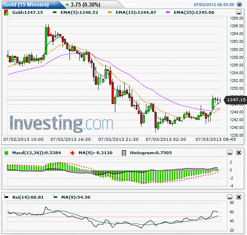Minimize the main Gold price panel
Screen dimensions: 247x235
click(239, 12)
